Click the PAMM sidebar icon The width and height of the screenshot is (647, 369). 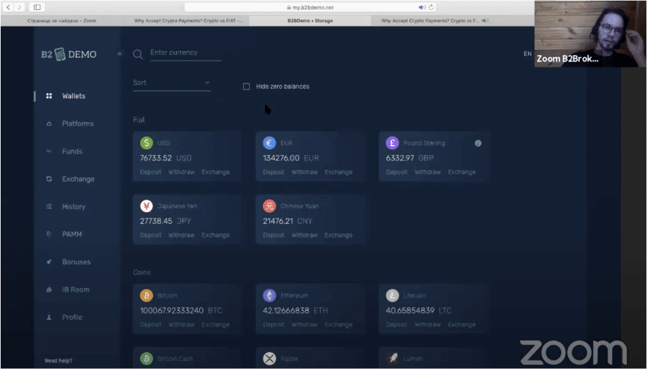[49, 234]
